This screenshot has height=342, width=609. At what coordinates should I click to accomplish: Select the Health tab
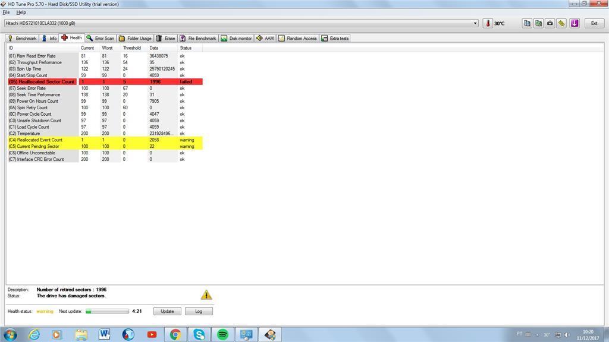(72, 38)
